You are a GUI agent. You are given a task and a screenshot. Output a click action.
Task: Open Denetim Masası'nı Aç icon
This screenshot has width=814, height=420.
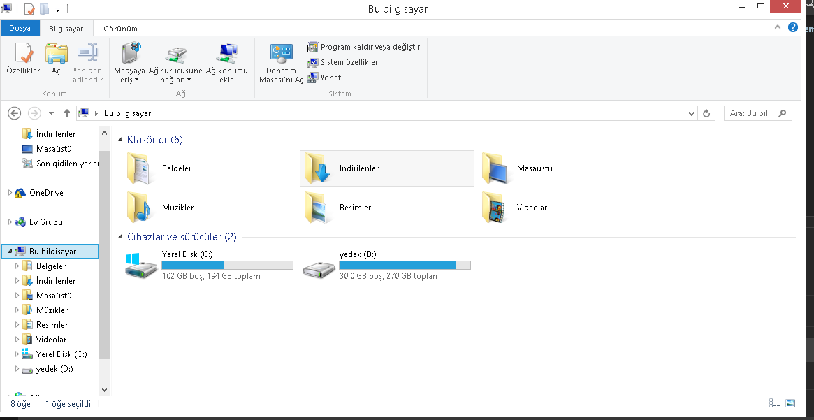[x=281, y=53]
